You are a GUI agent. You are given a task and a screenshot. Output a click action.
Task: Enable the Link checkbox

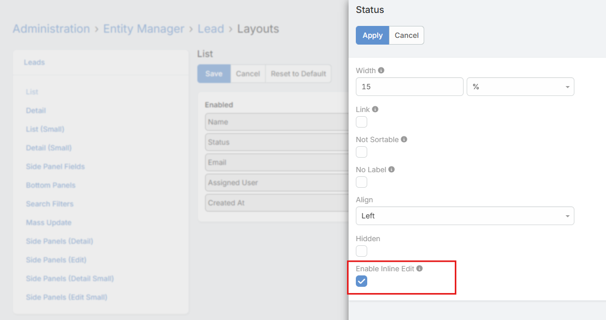[x=361, y=122]
